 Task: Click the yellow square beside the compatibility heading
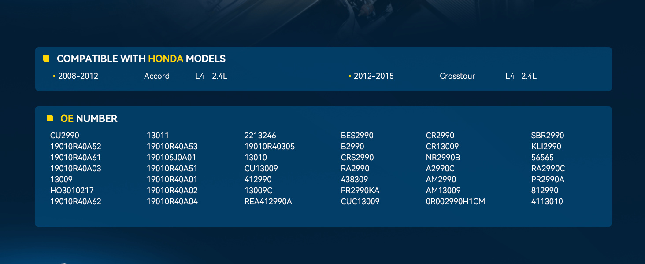46,59
